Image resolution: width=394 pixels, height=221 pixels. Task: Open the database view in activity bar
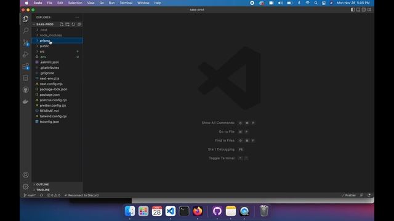[x=25, y=78]
